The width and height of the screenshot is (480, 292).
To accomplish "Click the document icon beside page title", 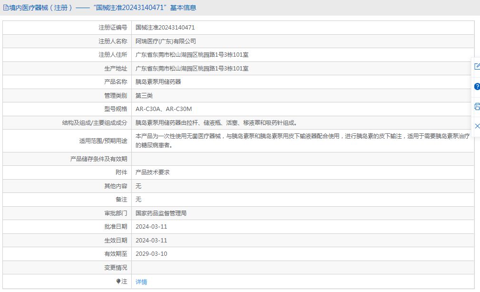I will click(x=6, y=8).
